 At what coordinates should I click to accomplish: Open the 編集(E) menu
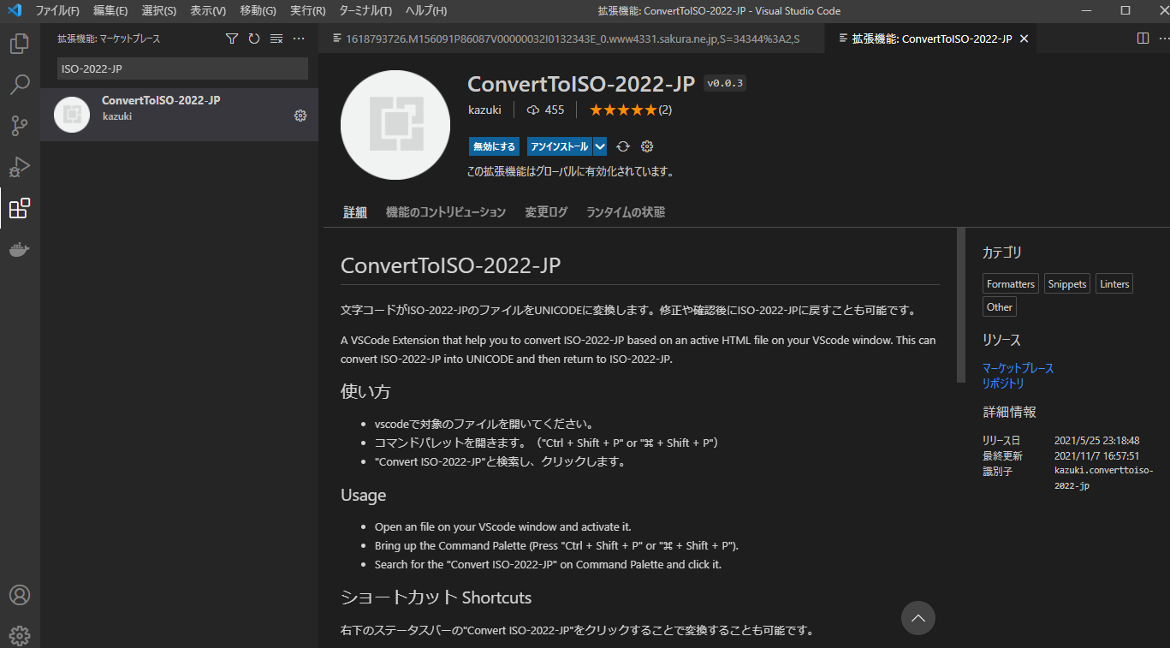(x=110, y=10)
